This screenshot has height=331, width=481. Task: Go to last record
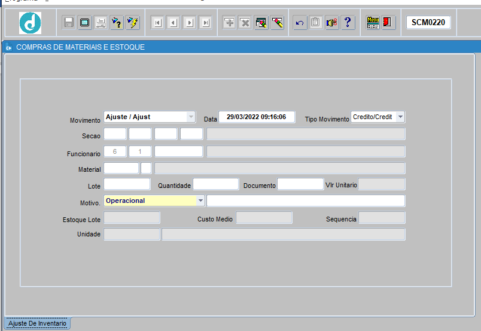point(206,23)
